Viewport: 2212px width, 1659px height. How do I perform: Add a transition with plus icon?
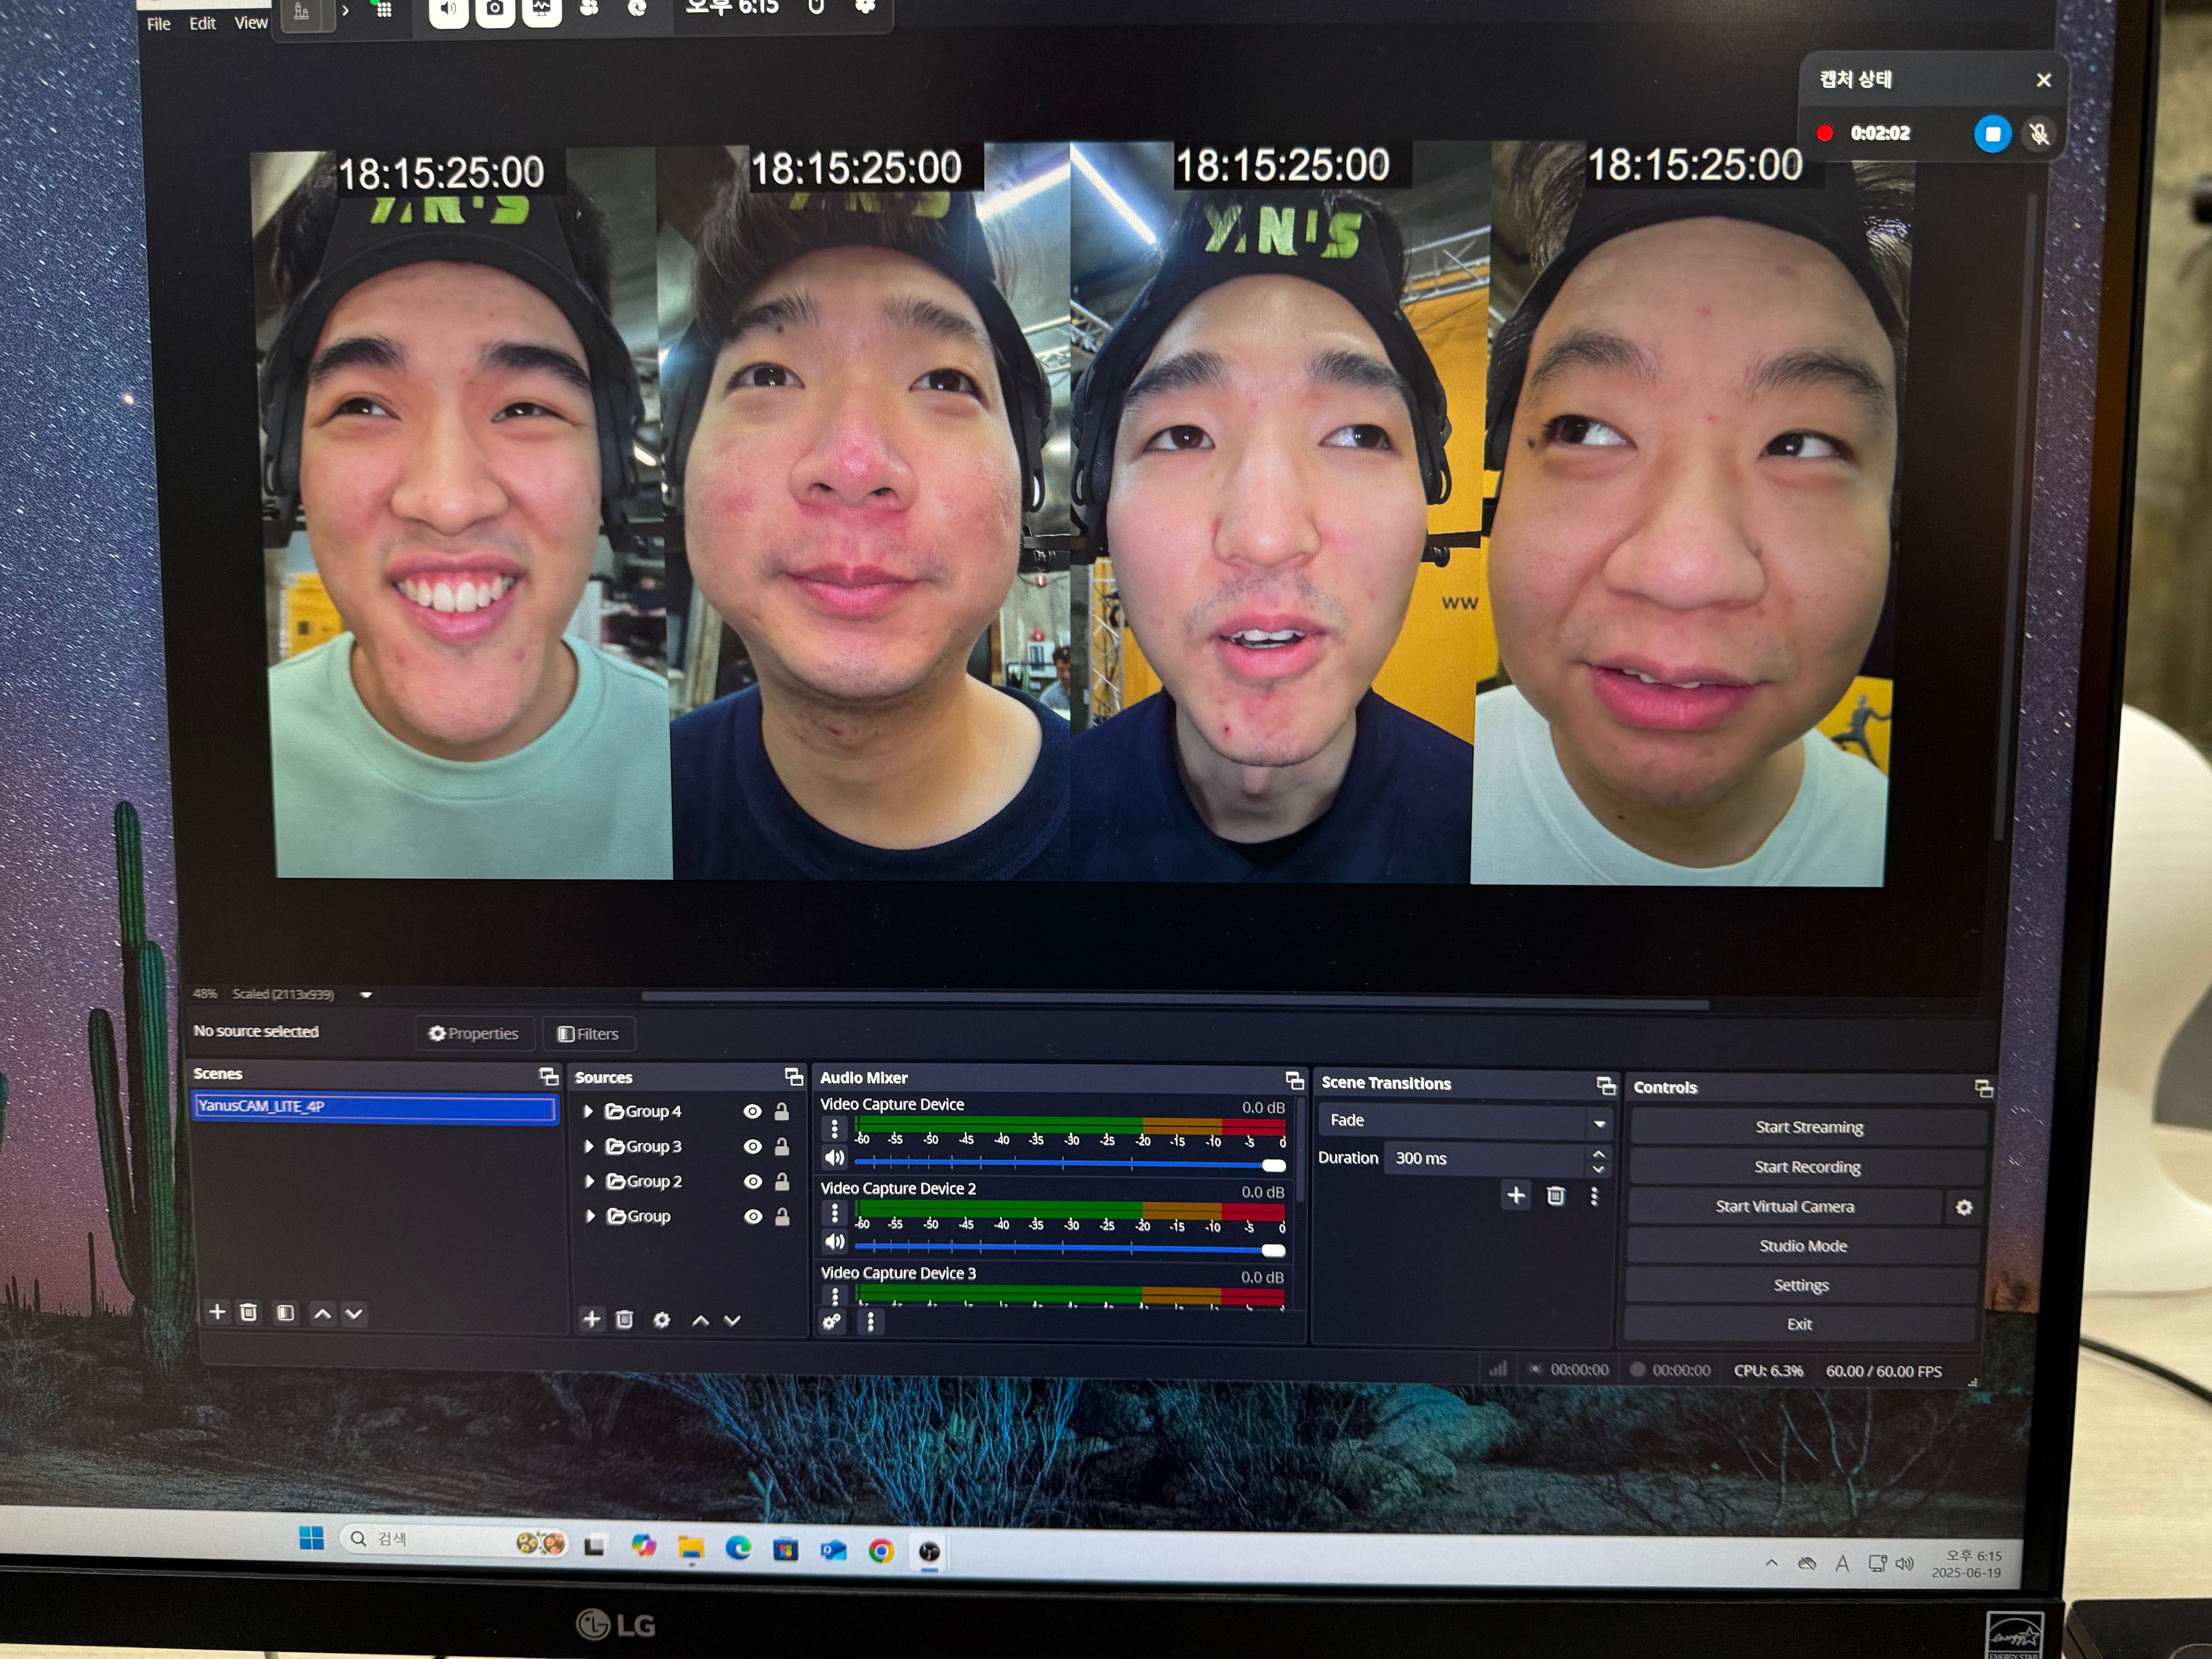click(1516, 1195)
